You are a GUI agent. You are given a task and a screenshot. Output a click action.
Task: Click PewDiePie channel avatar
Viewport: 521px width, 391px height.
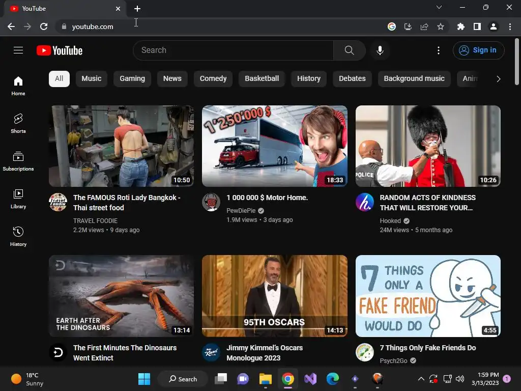pyautogui.click(x=211, y=202)
